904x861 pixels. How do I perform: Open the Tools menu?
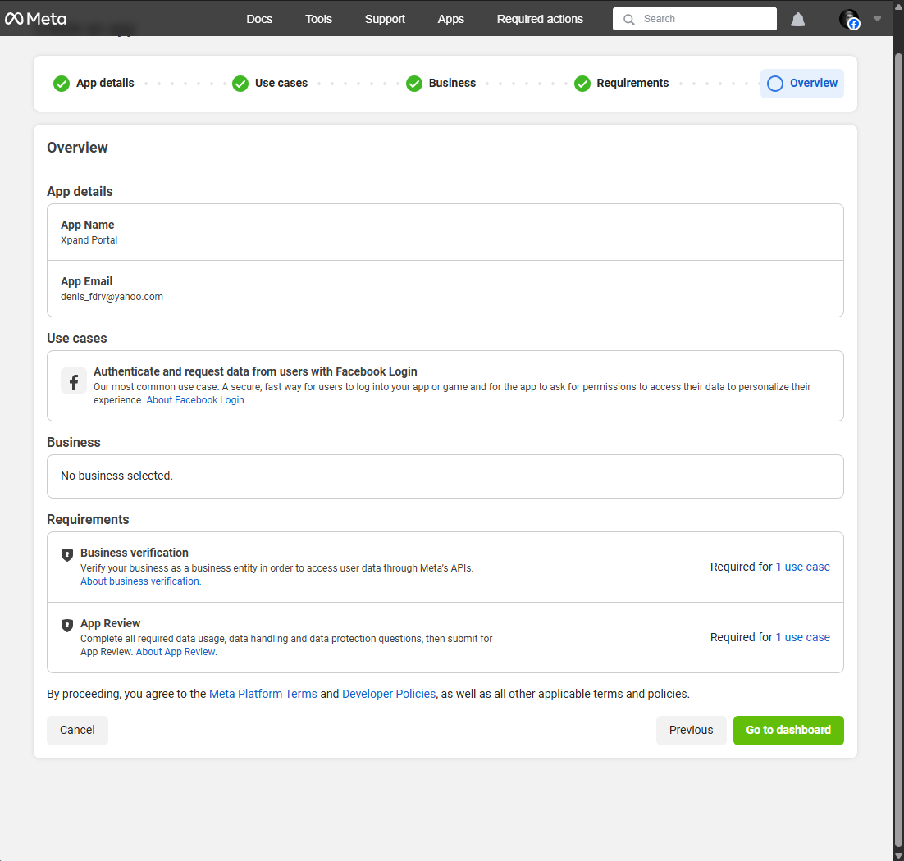pos(319,19)
